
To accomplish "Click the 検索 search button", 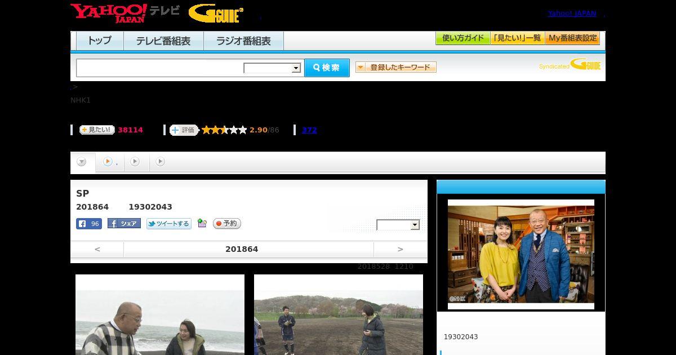I will click(327, 68).
